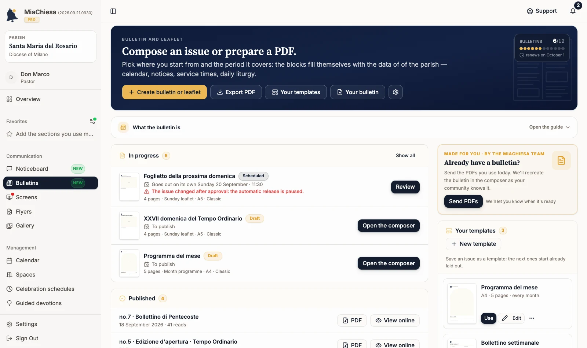The height and width of the screenshot is (348, 587).
Task: Click Don Marco avatar
Action: [11, 78]
